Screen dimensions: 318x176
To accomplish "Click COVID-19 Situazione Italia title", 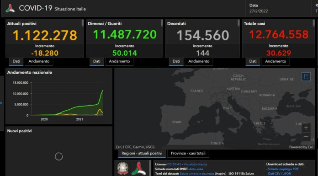I will 53,8.
